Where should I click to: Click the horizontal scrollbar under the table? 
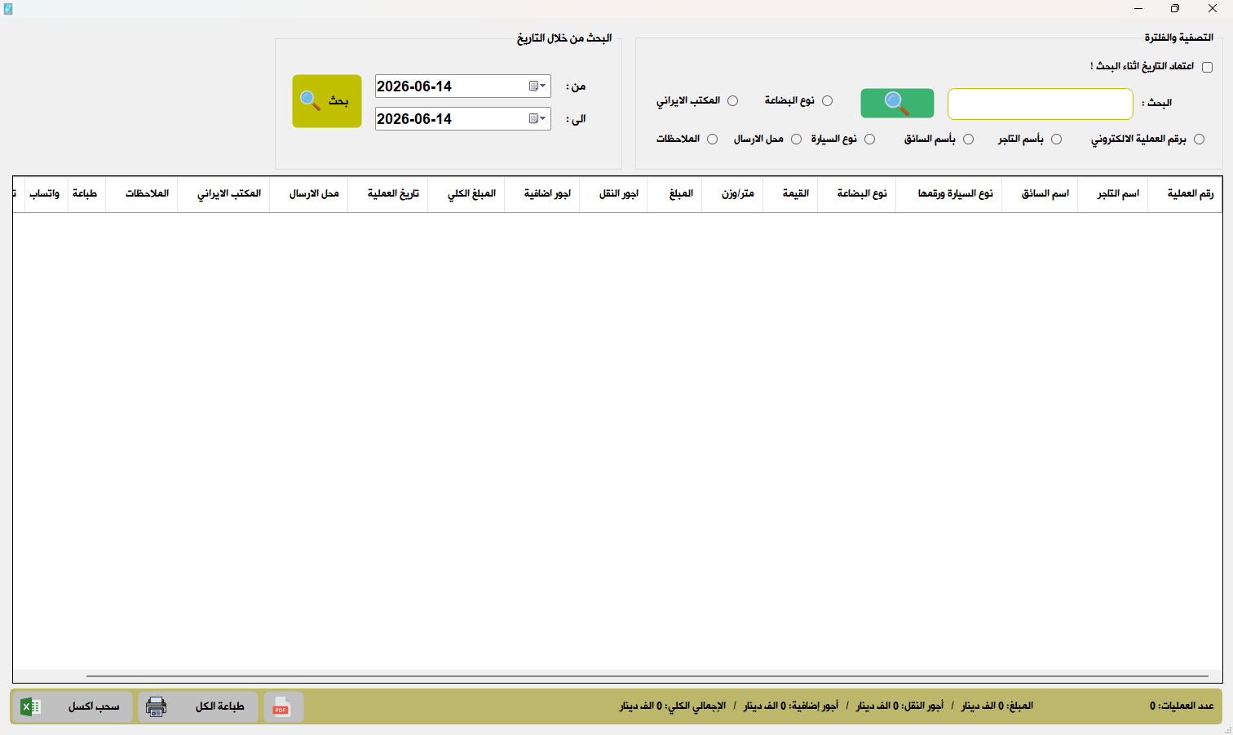tap(647, 676)
